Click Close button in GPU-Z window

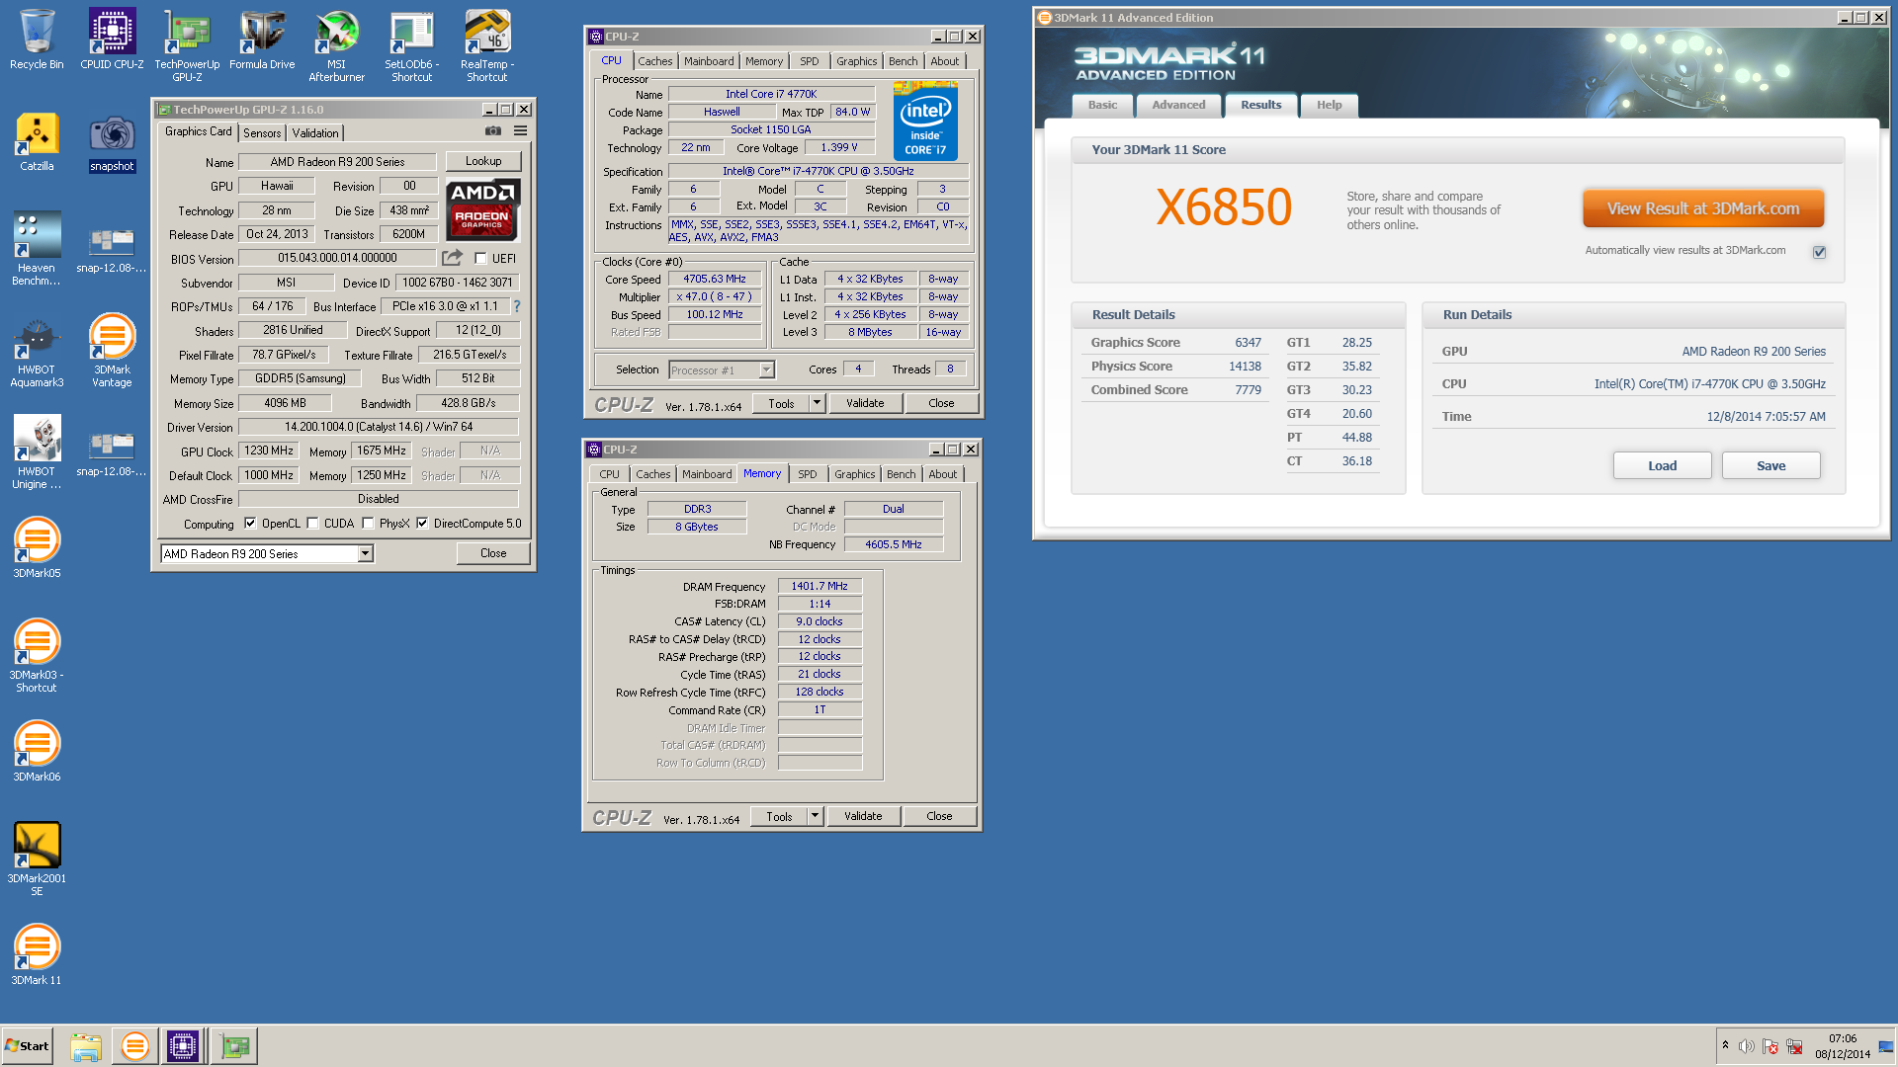click(x=493, y=553)
